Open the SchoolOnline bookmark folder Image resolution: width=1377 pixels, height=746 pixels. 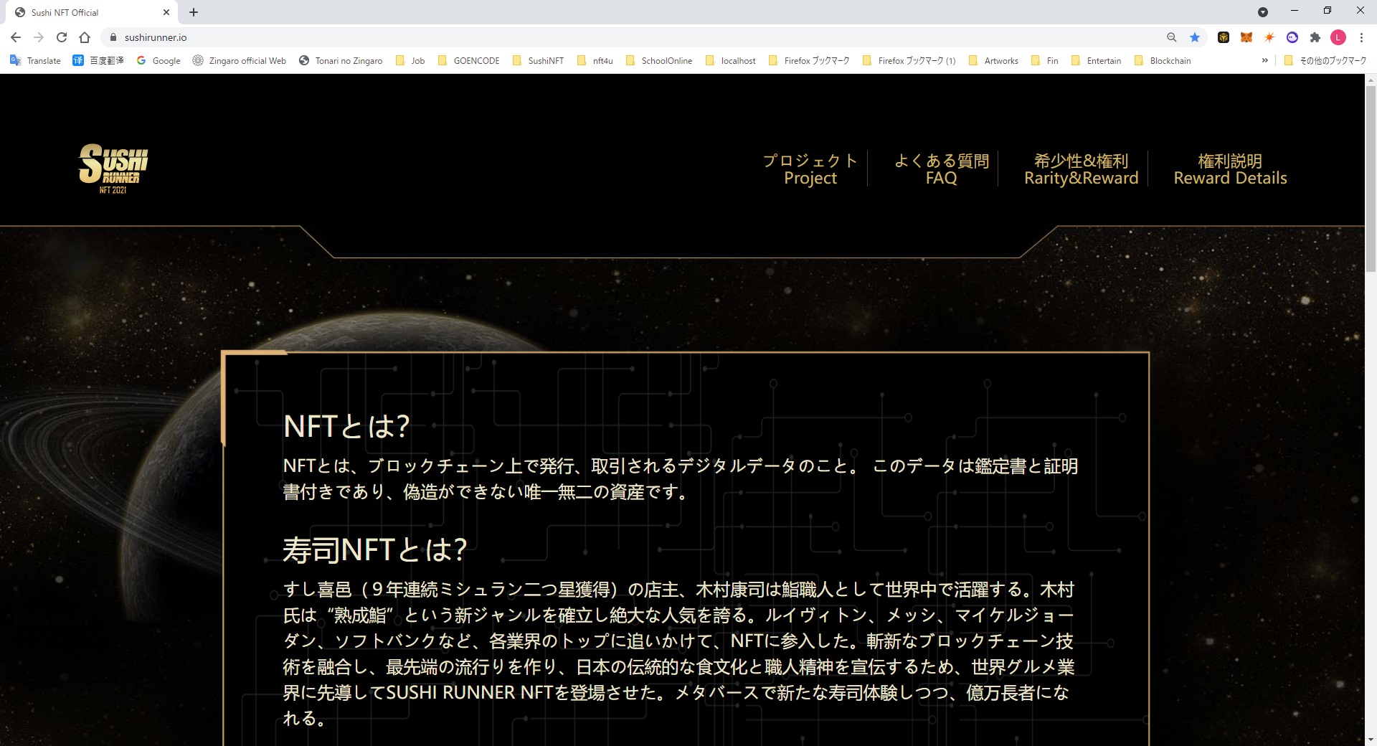pos(659,61)
